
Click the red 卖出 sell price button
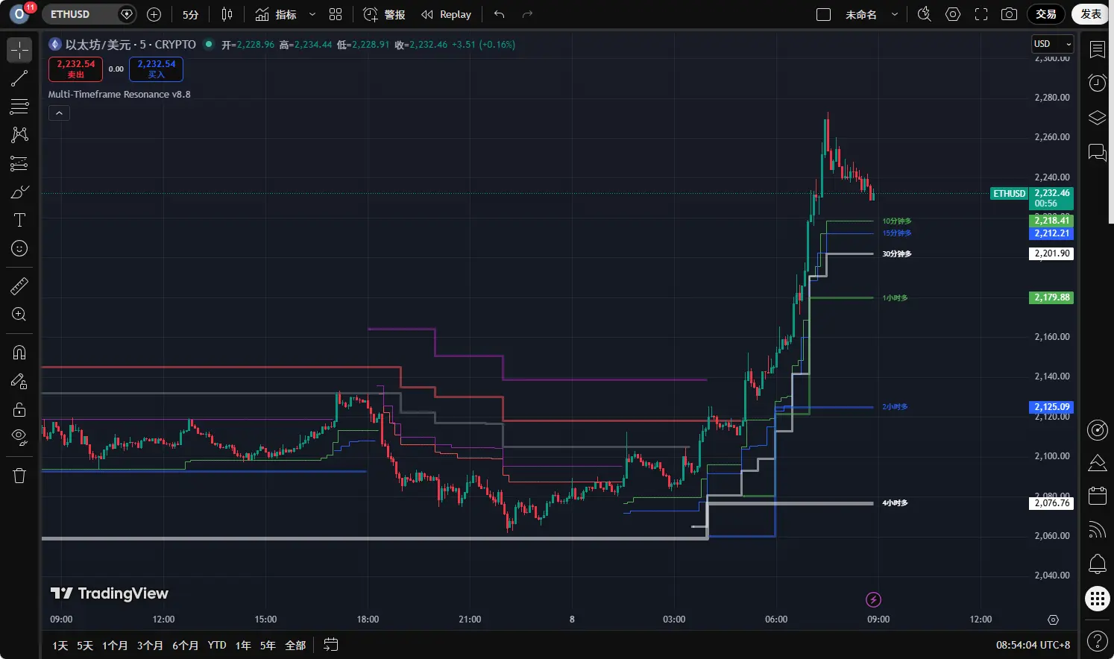[x=75, y=69]
